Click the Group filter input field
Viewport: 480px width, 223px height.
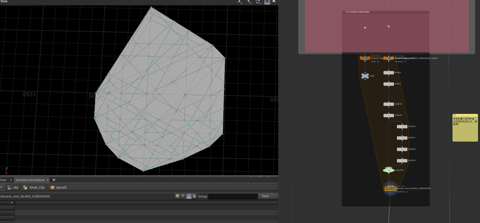(x=233, y=196)
